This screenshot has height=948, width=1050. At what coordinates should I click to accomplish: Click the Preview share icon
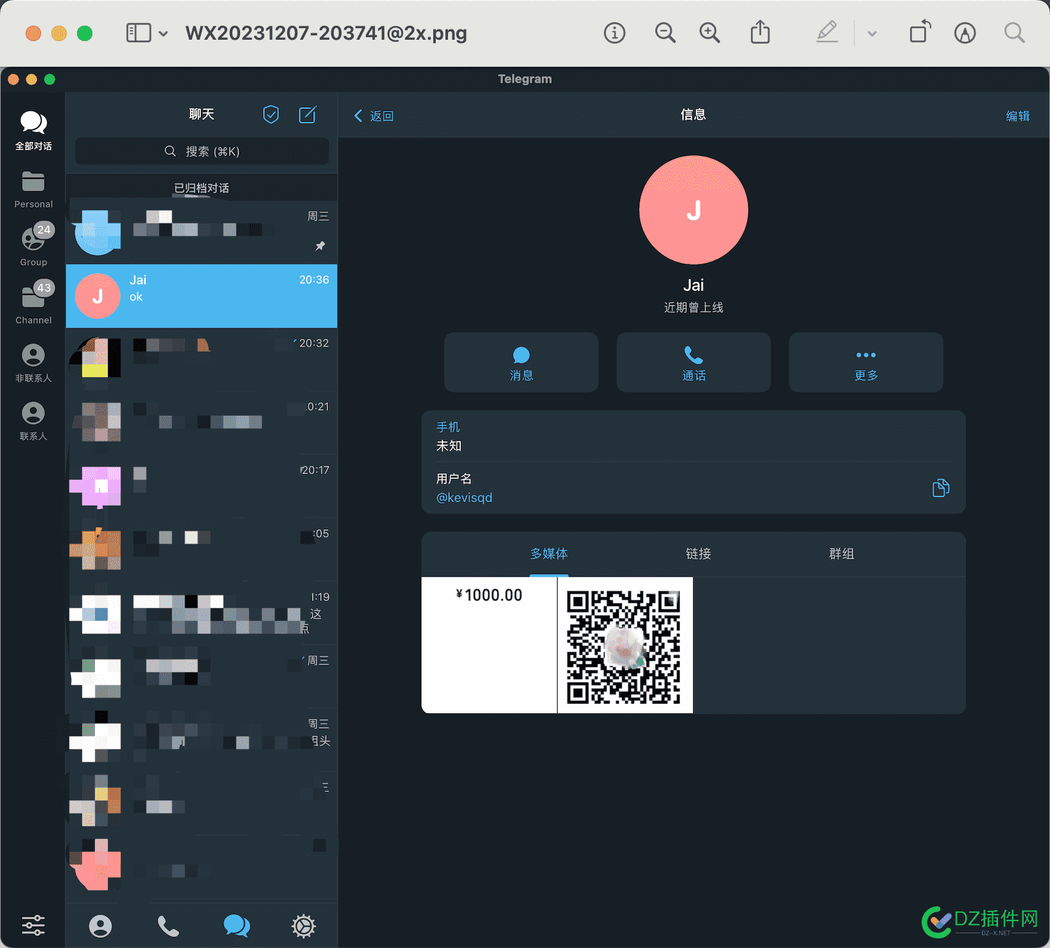click(760, 32)
